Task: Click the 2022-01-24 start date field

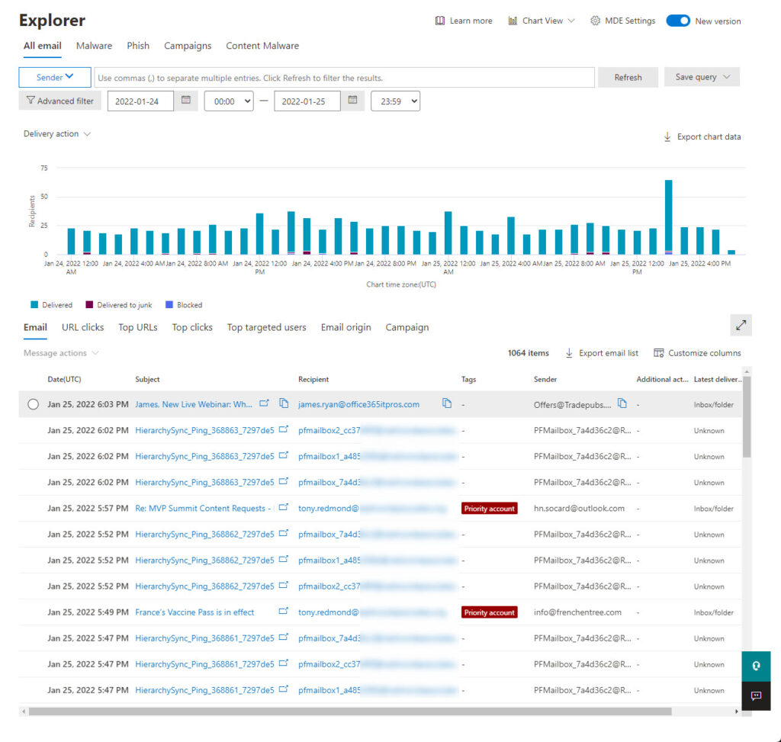Action: point(140,101)
